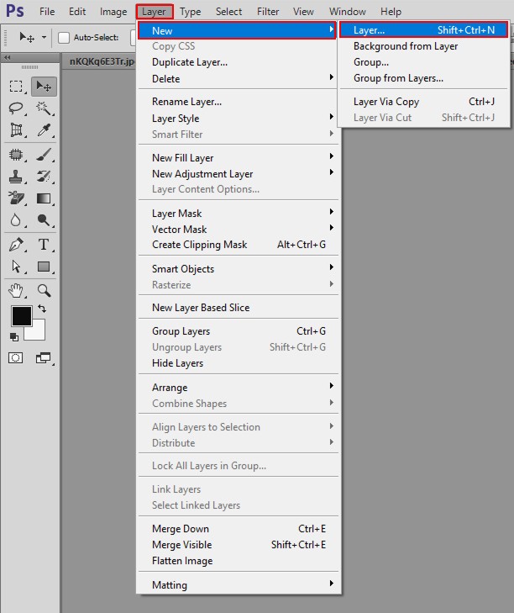Screen dimensions: 514x613
Task: Click Create Clipping Mask
Action: pos(237,245)
